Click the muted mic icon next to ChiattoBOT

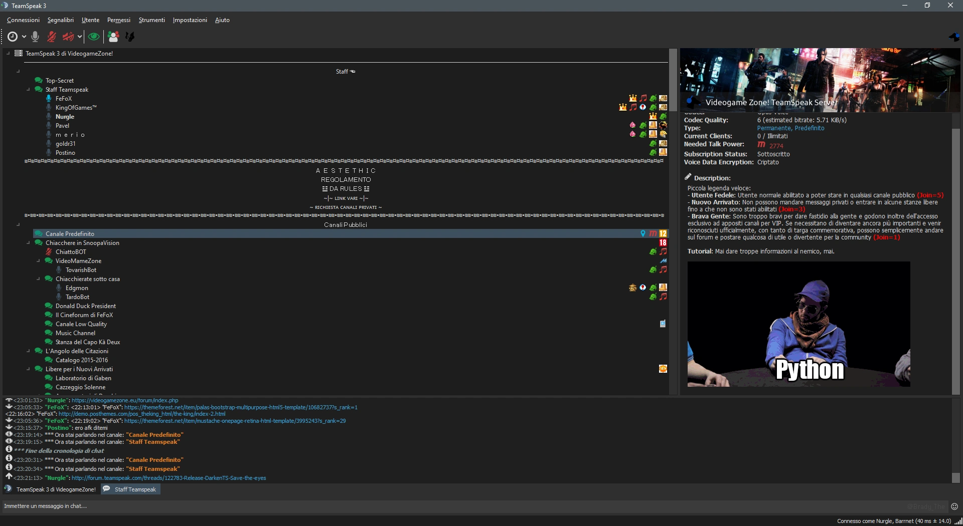49,251
